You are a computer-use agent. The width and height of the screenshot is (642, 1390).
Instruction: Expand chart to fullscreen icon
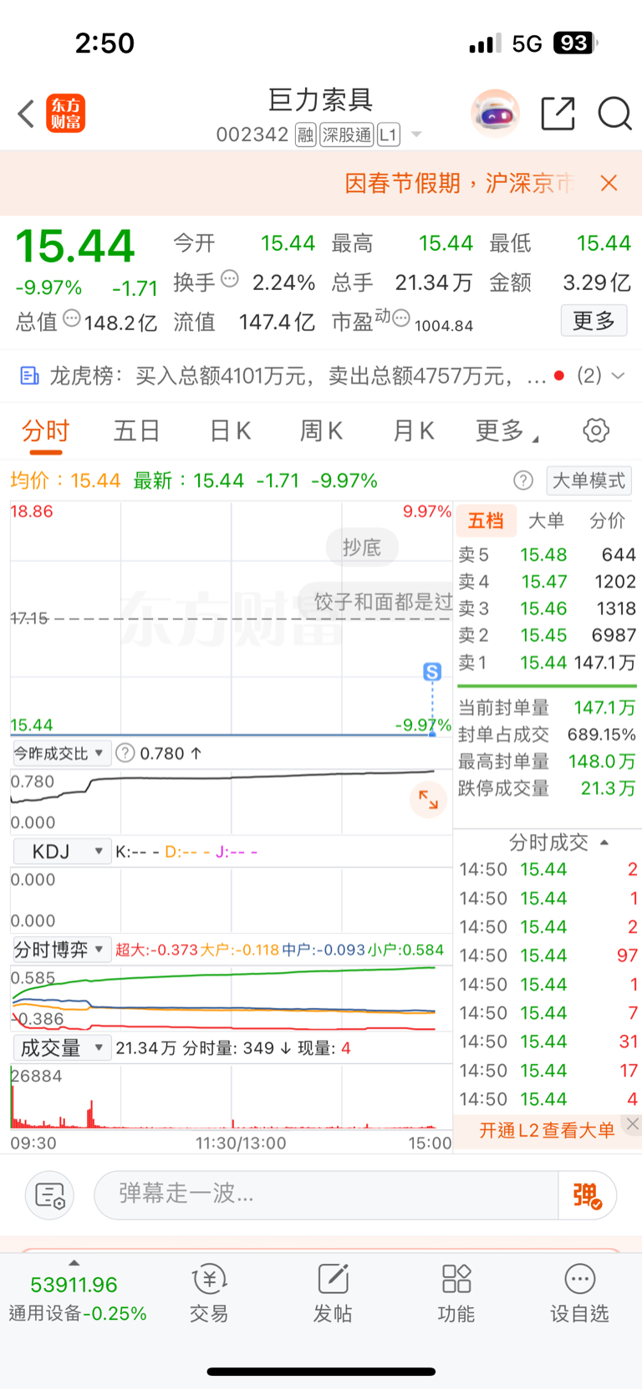pos(428,800)
